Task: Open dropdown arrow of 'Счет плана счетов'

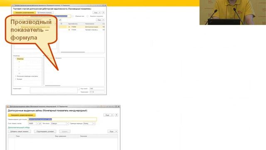Action: (37, 123)
